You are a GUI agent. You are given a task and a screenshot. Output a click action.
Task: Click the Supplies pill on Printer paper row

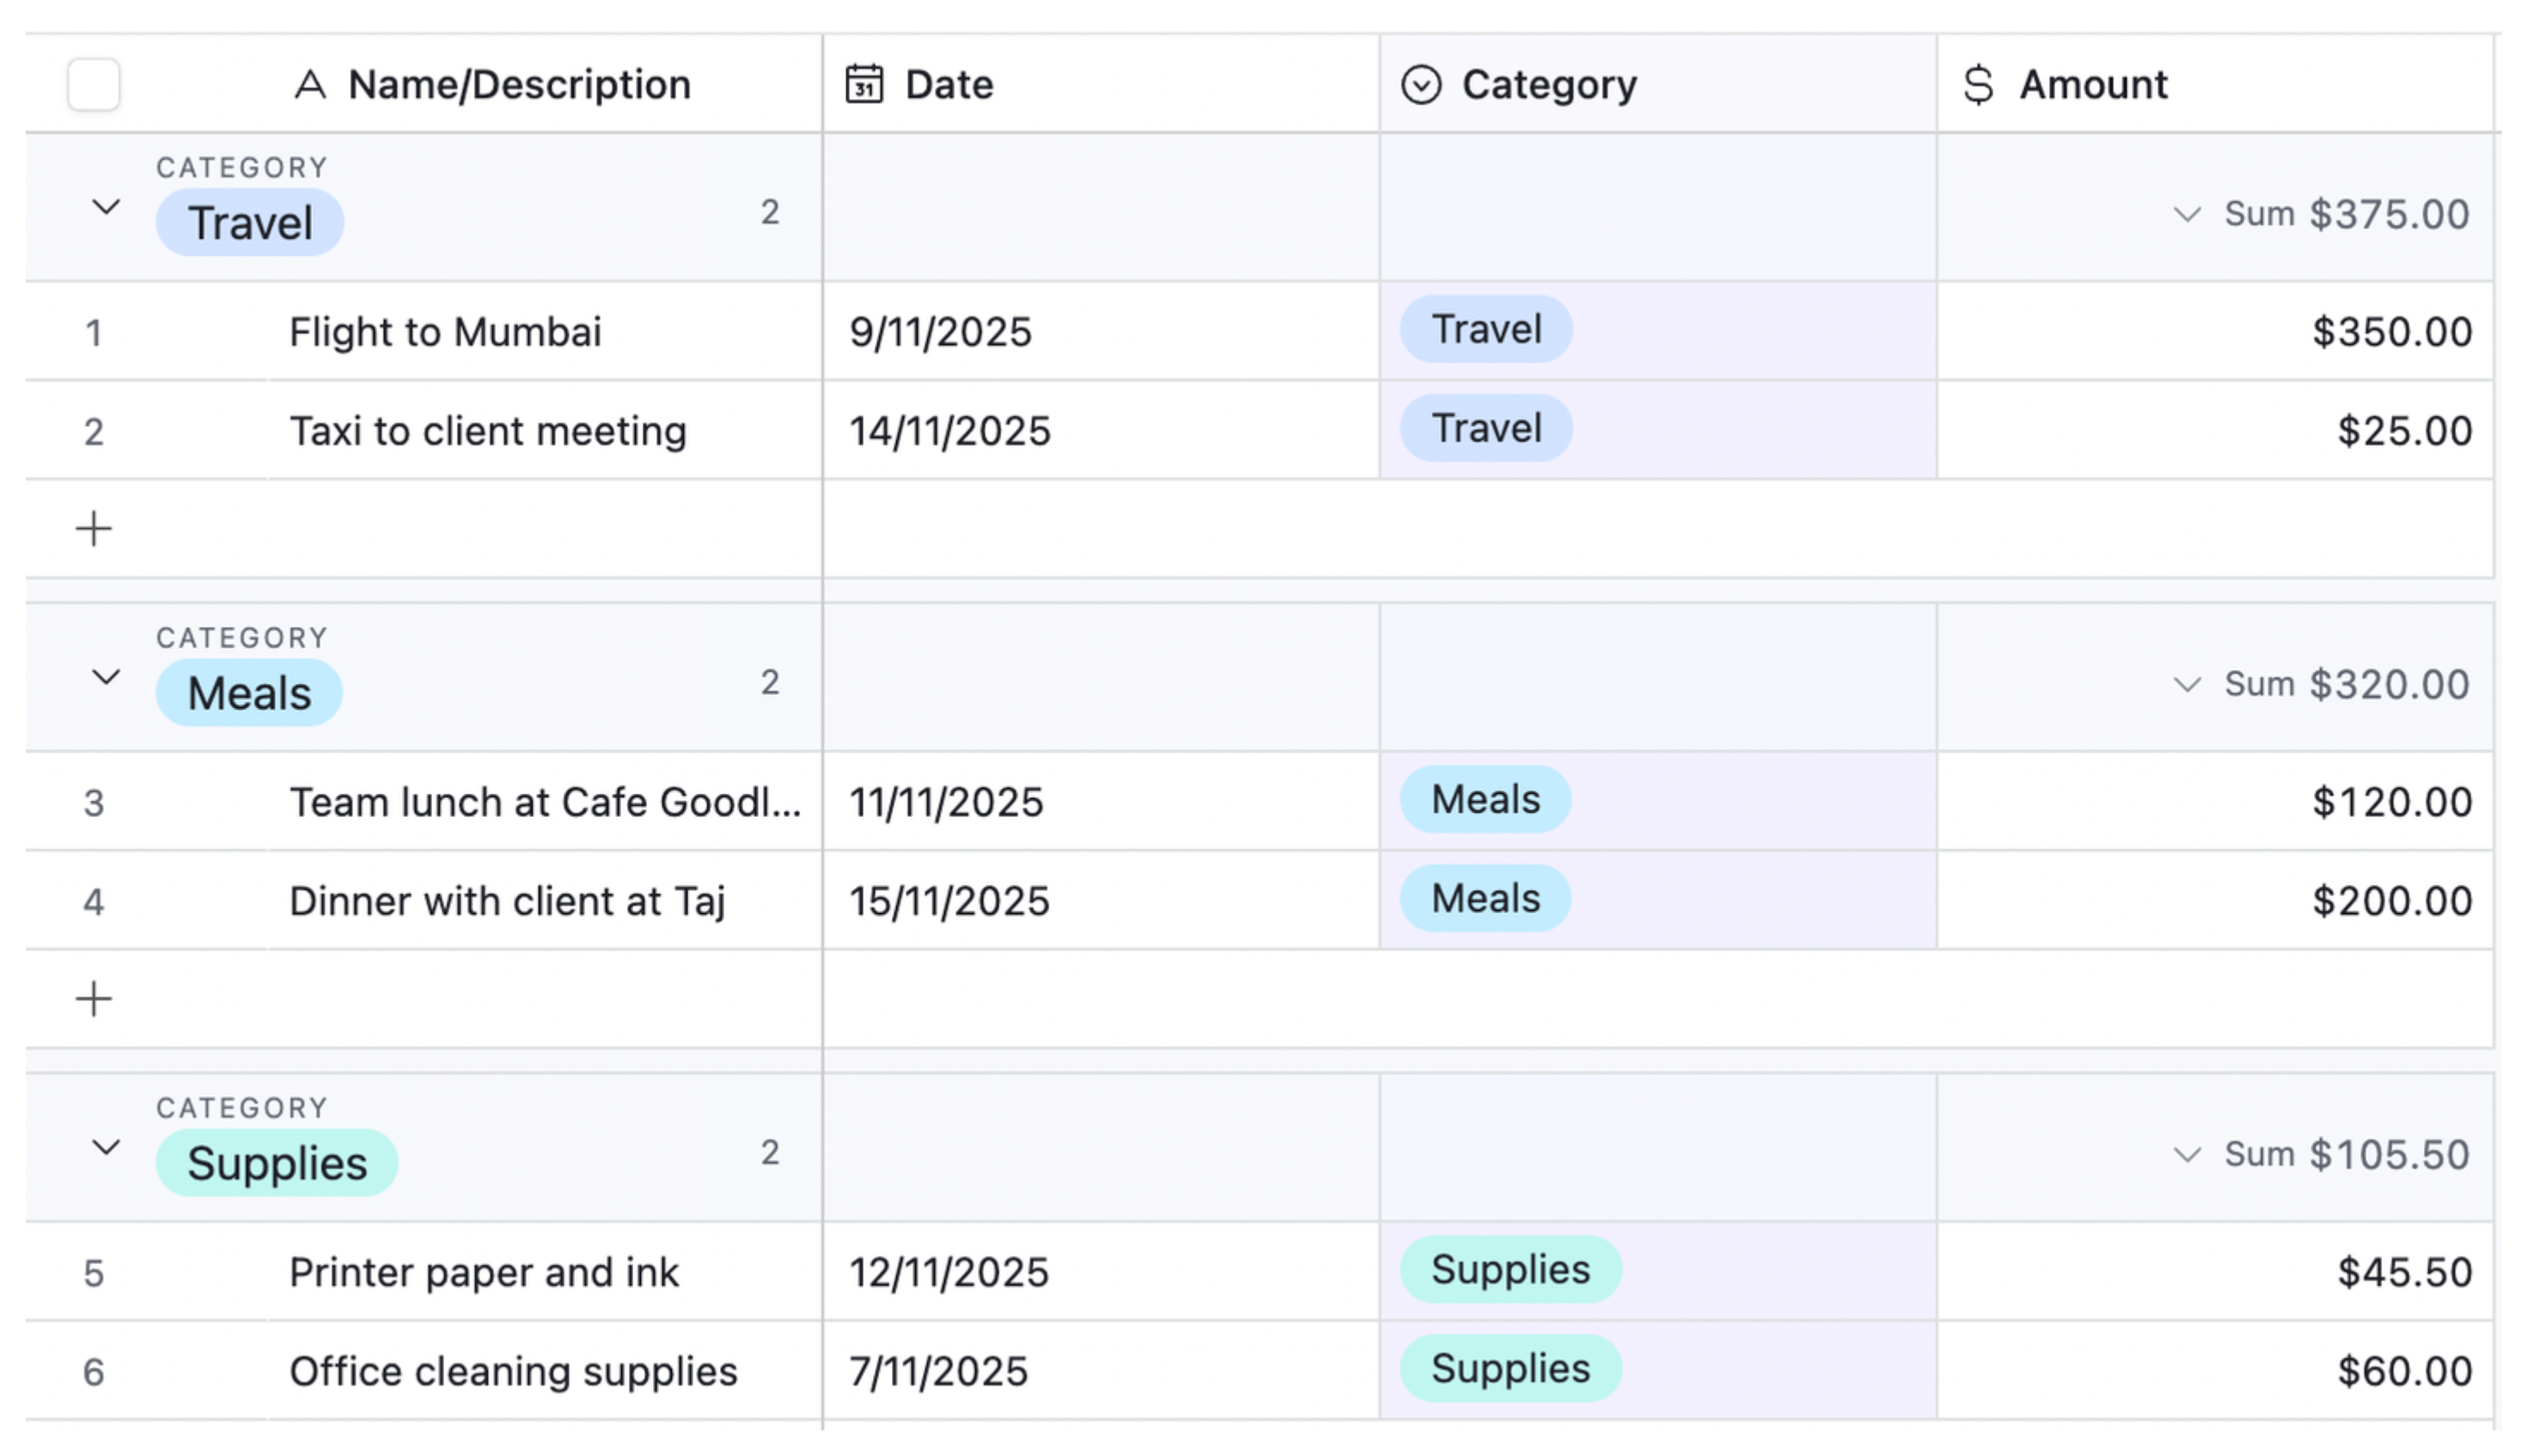(x=1510, y=1270)
